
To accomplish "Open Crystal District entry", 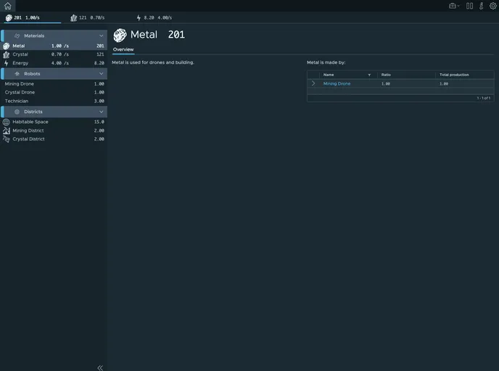I will (54, 139).
